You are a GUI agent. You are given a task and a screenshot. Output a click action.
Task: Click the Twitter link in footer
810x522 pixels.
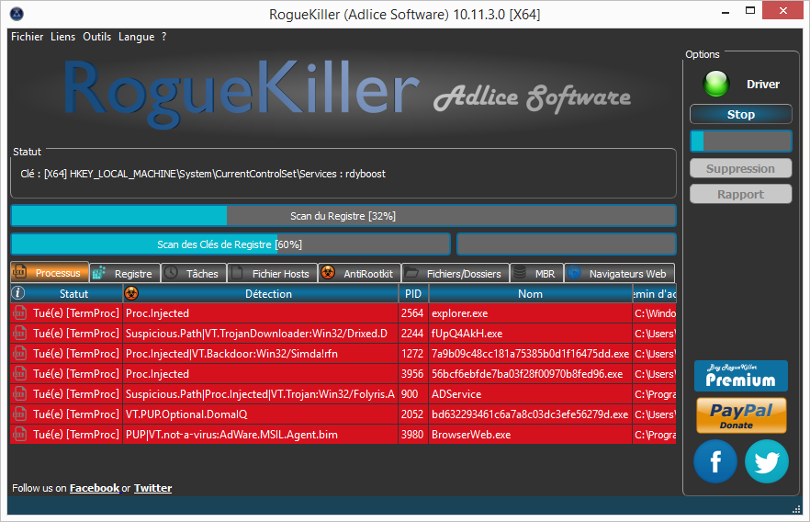click(x=152, y=488)
